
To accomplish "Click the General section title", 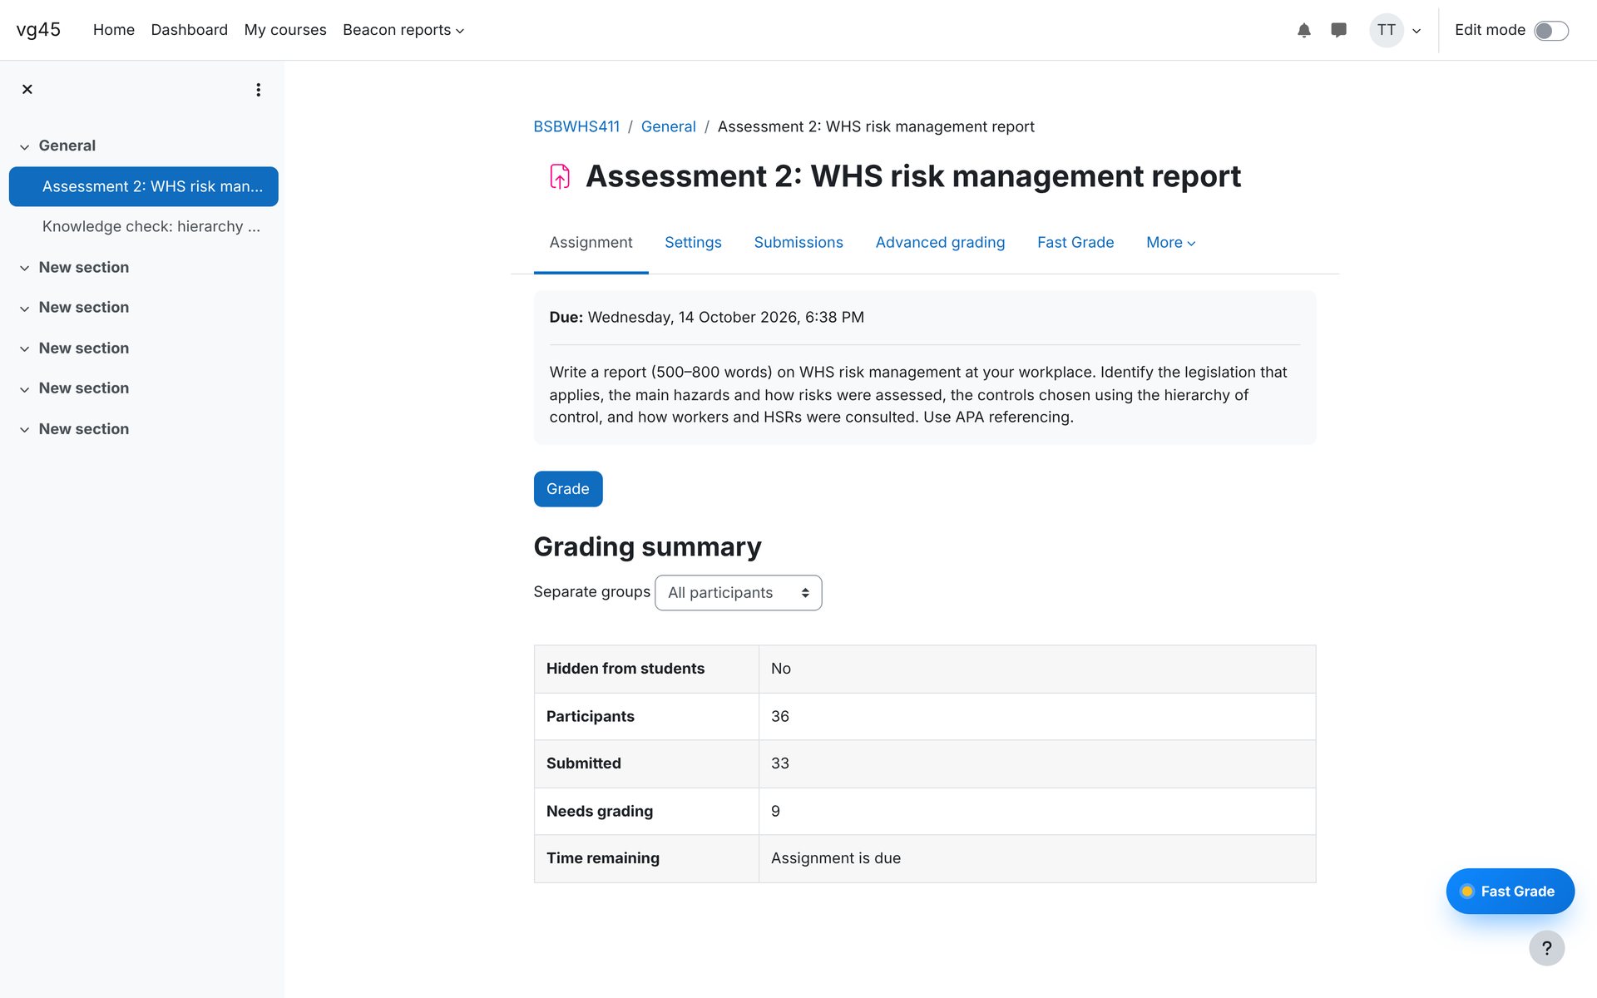I will [x=67, y=146].
